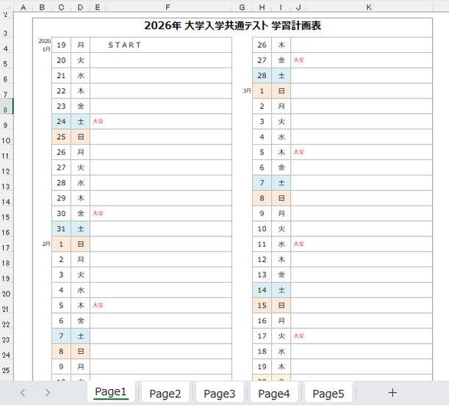Click orange Sunday cell 25
This screenshot has height=406, width=449.
tap(61, 137)
